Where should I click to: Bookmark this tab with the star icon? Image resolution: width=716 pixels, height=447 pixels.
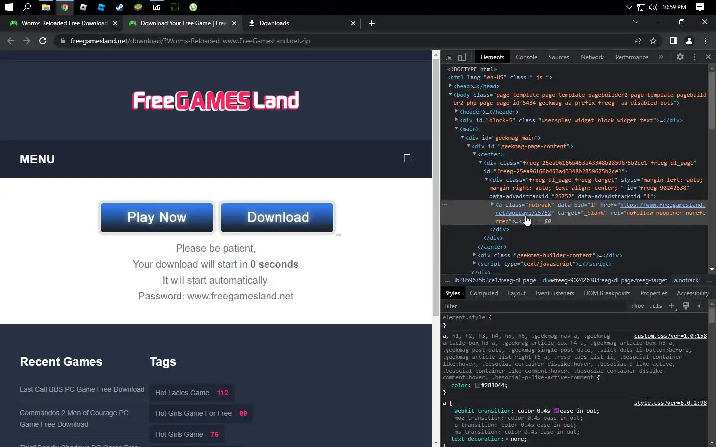(x=653, y=41)
